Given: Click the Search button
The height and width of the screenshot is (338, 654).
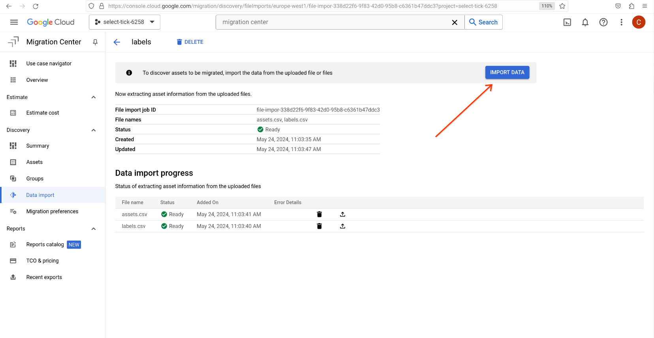Looking at the screenshot, I should click(x=483, y=22).
